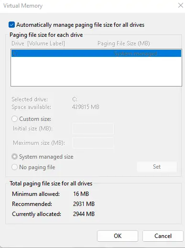185x248 pixels.
Task: Dismiss dialog with Cancel button
Action: click(x=163, y=236)
